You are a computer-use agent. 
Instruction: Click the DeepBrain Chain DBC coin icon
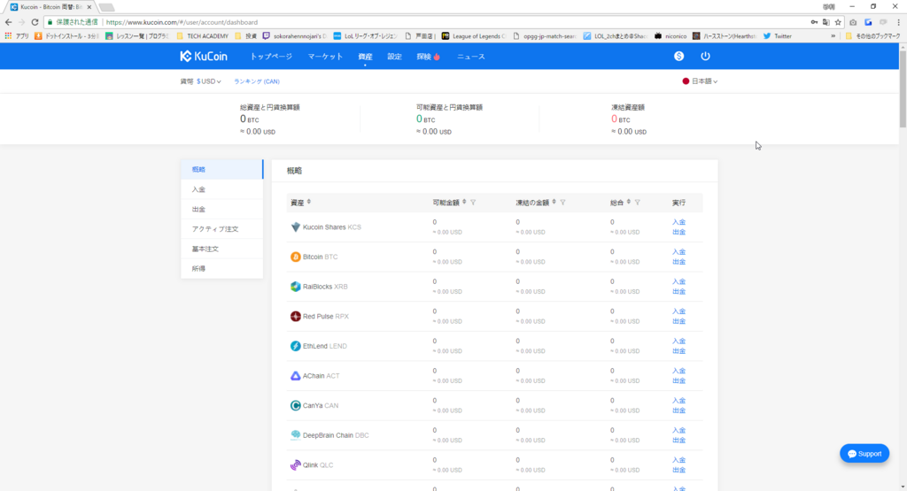coord(296,435)
